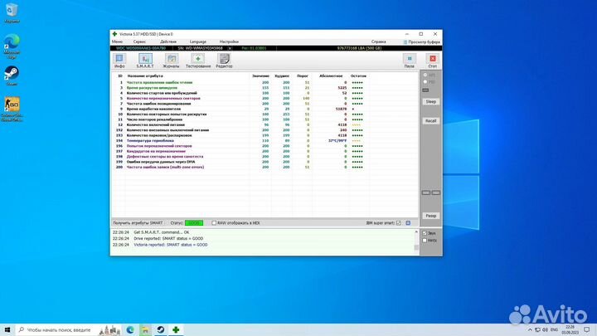Image resolution: width=597 pixels, height=336 pixels.
Task: Open the Журналы logs icon
Action: (171, 61)
